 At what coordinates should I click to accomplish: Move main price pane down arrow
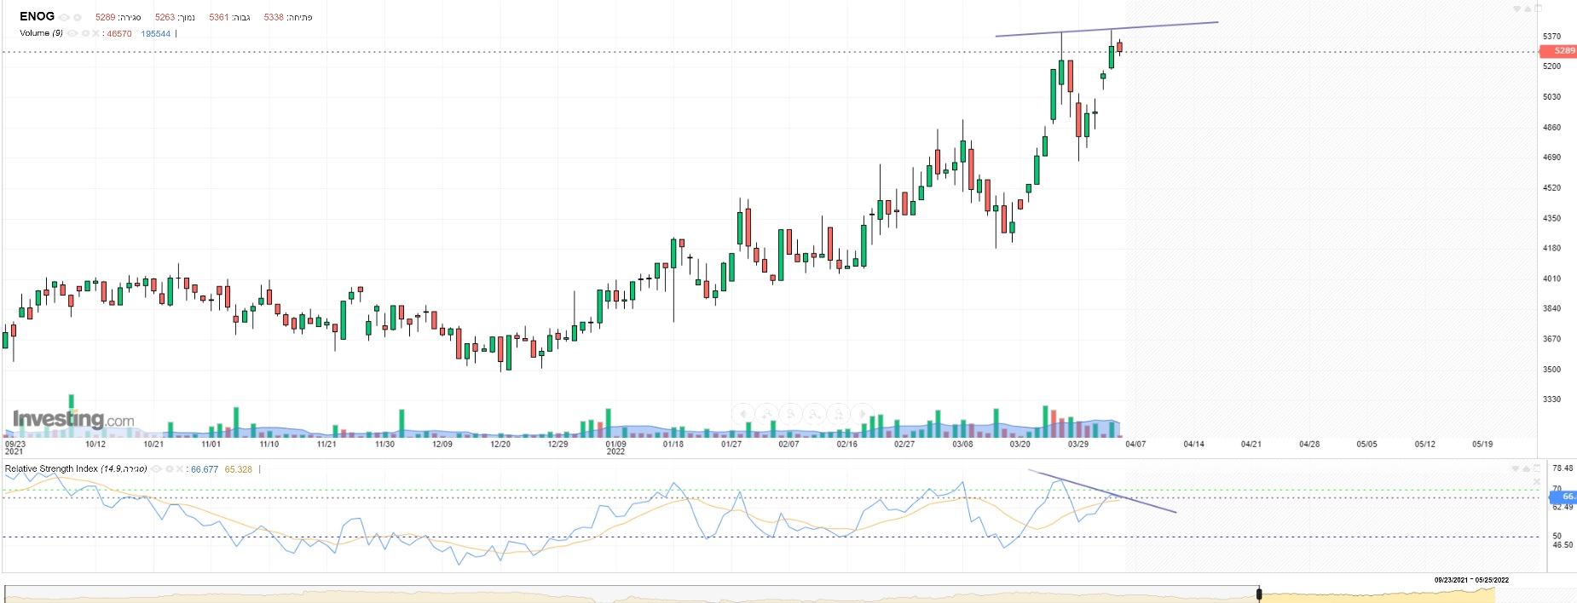click(x=1516, y=9)
